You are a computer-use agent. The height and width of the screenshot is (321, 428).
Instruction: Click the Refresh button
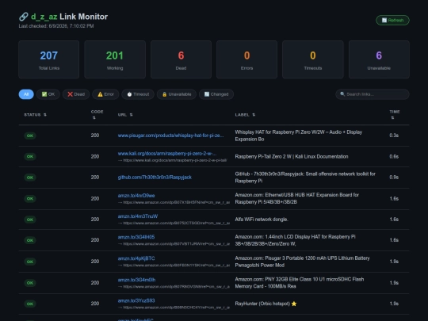click(392, 20)
